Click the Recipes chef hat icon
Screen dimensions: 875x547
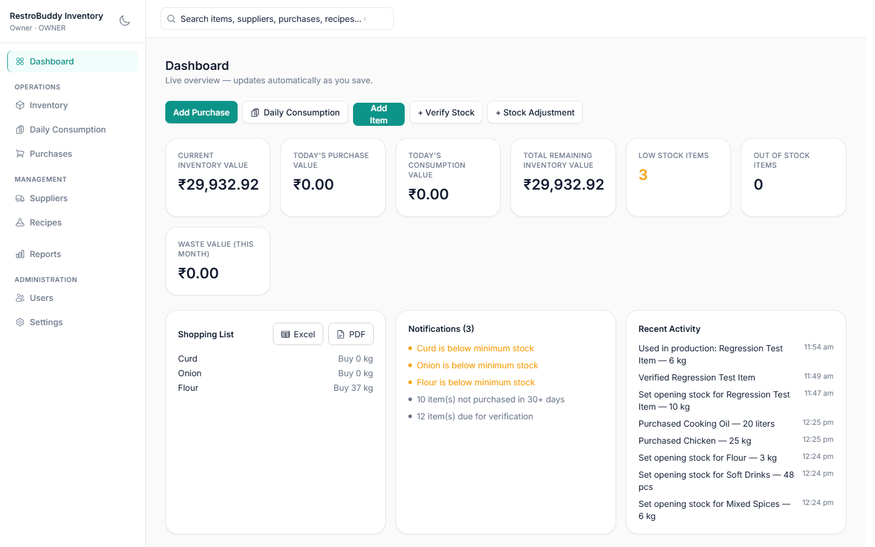20,222
